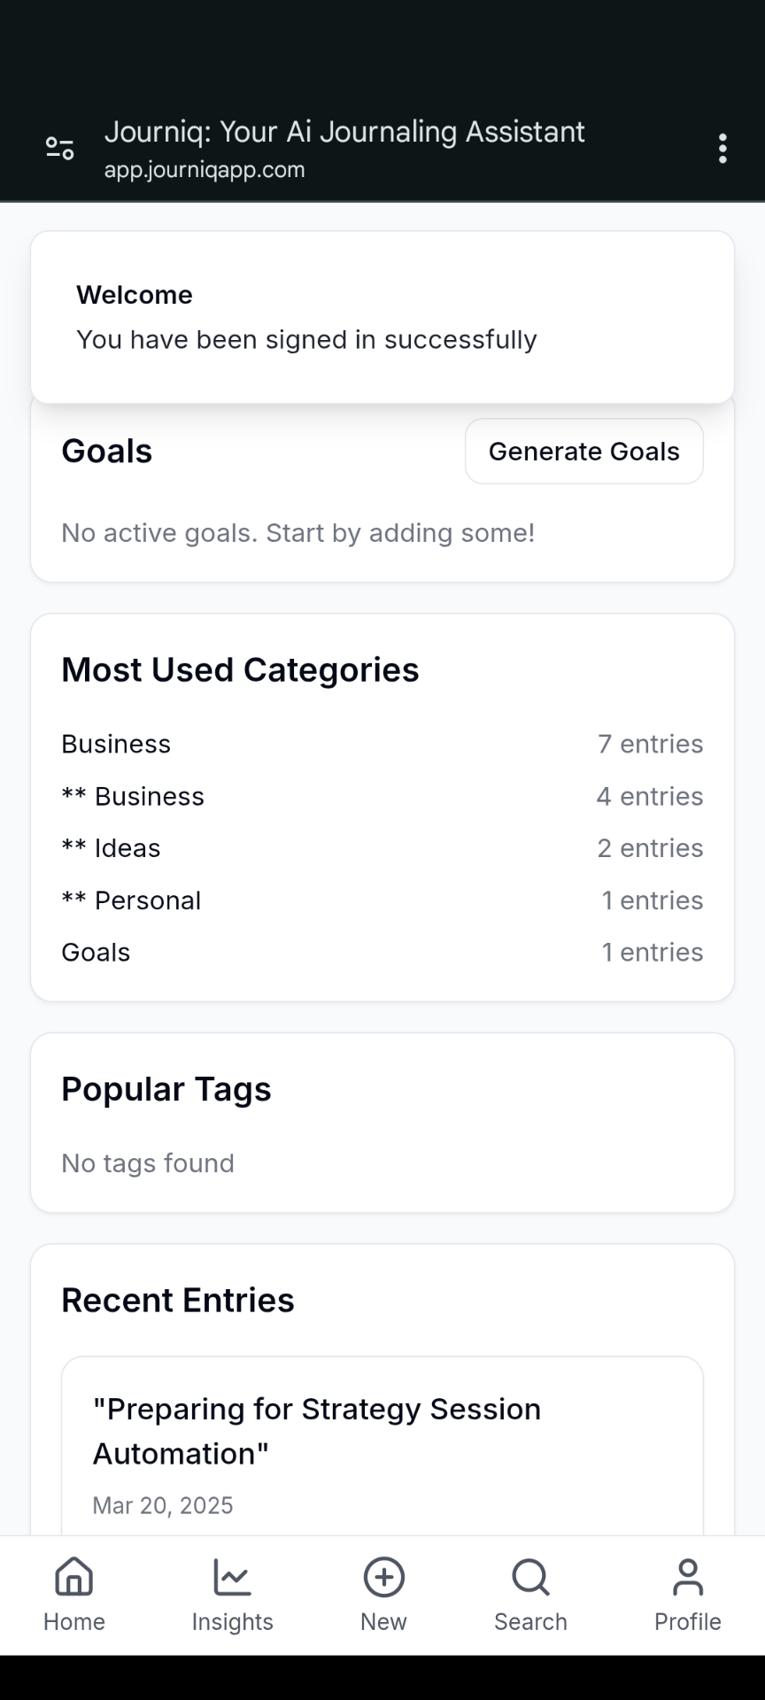
Task: Tap the New entry plus icon
Action: pos(383,1578)
